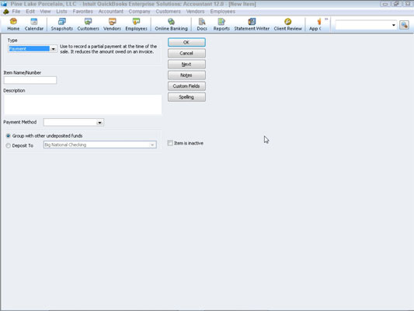Launch Online Banking from toolbar
The height and width of the screenshot is (311, 414).
click(x=171, y=24)
